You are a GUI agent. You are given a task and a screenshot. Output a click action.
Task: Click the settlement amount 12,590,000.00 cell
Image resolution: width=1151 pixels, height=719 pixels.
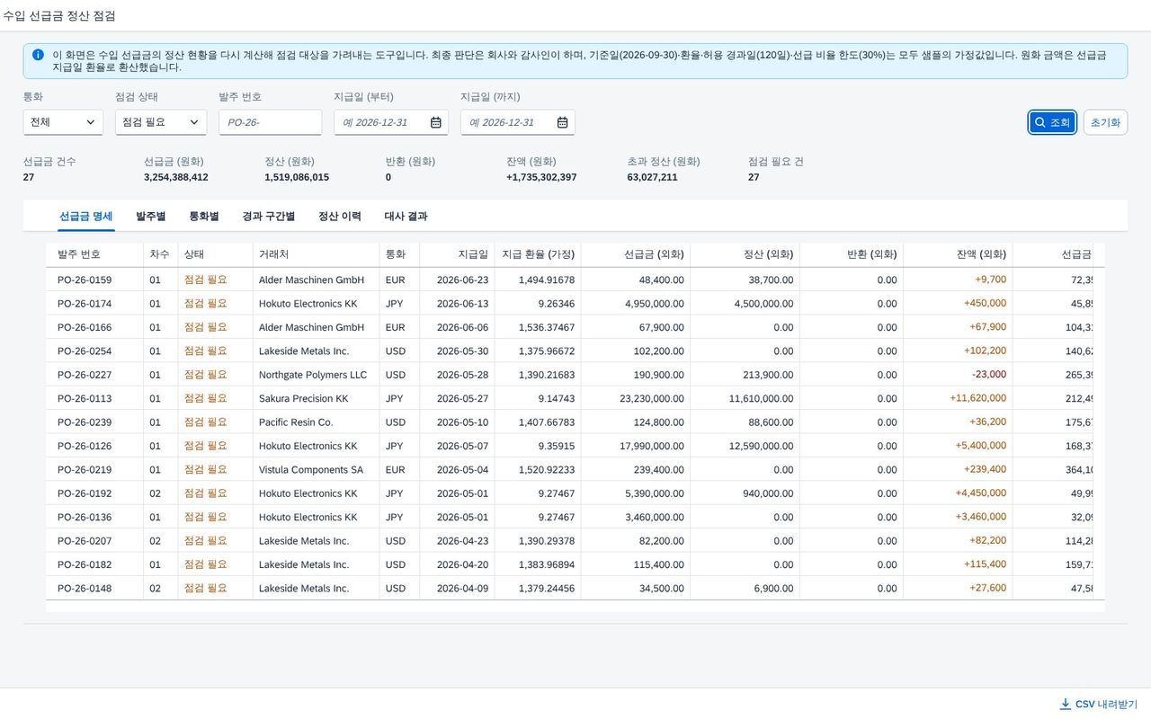[745, 446]
